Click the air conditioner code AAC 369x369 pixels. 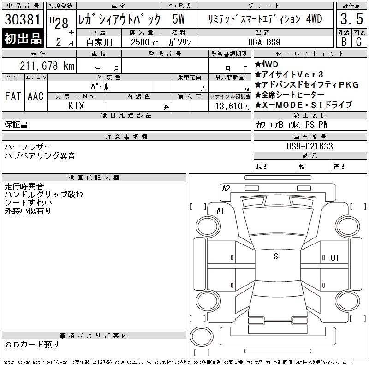click(36, 96)
